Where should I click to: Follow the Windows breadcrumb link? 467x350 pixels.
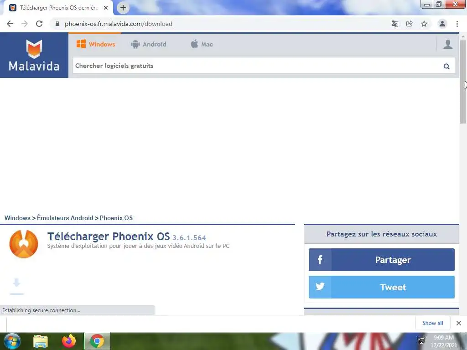[17, 218]
